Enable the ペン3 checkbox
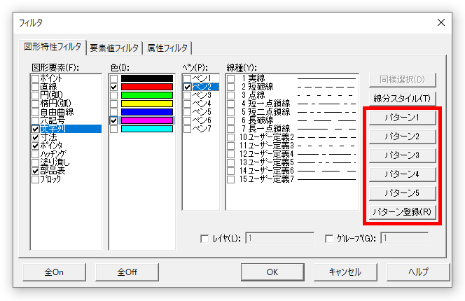The image size is (465, 301). point(187,95)
